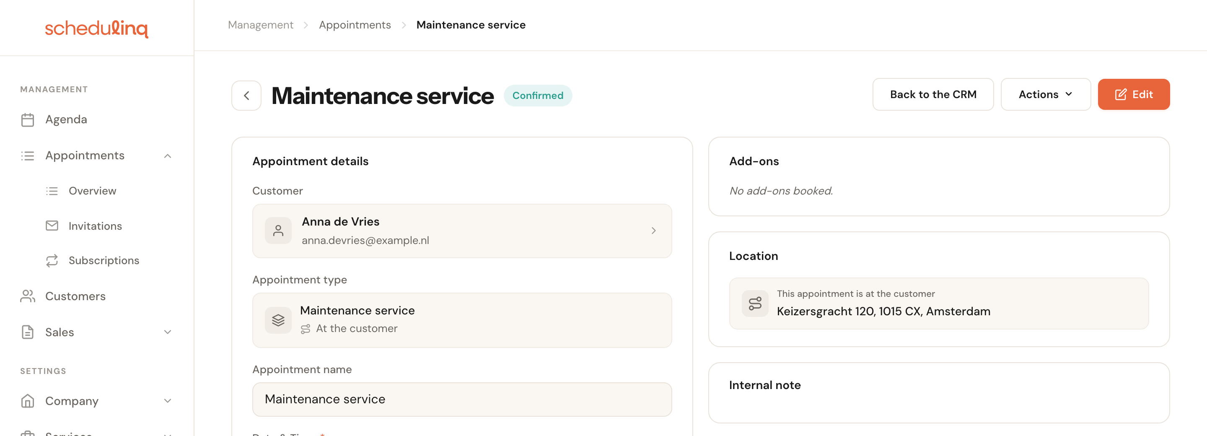This screenshot has height=436, width=1207.
Task: Click the Keizersgracht 120 address text
Action: 883,311
